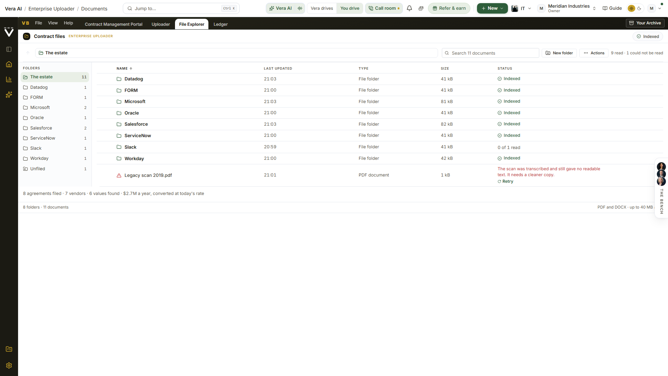Sort by the Name column header

coord(124,69)
